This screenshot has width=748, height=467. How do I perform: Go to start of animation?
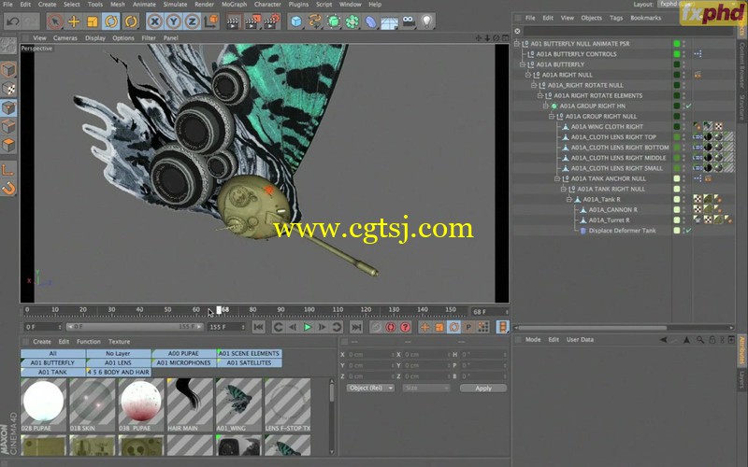coord(259,327)
